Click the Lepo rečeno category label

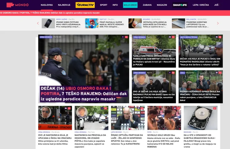[x=116, y=132]
